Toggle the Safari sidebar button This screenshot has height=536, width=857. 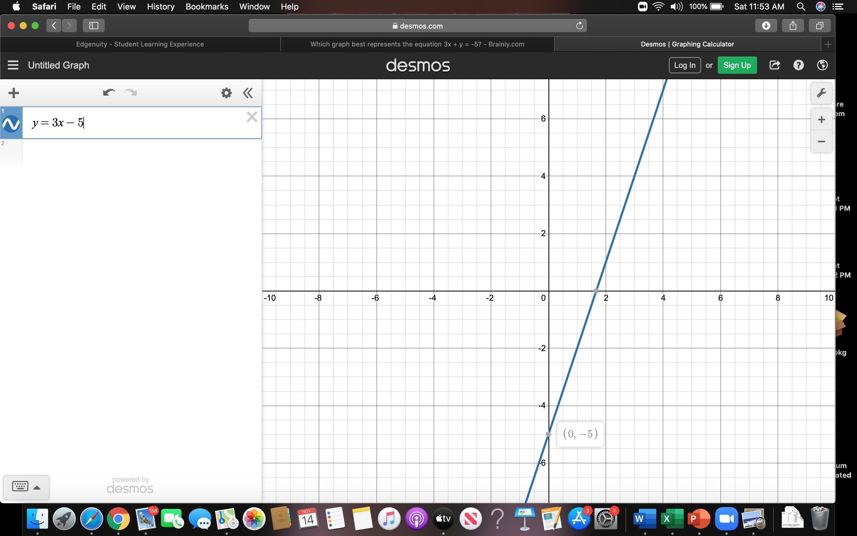93,26
